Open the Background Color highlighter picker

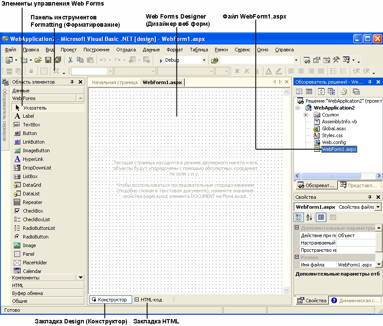pyautogui.click(x=278, y=71)
